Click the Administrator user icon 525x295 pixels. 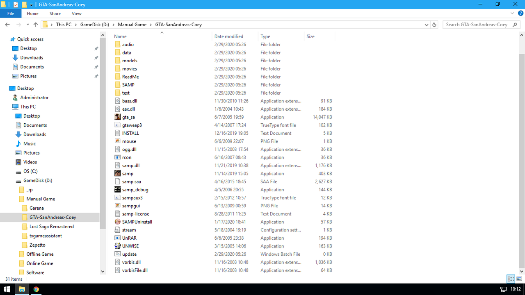click(x=16, y=98)
